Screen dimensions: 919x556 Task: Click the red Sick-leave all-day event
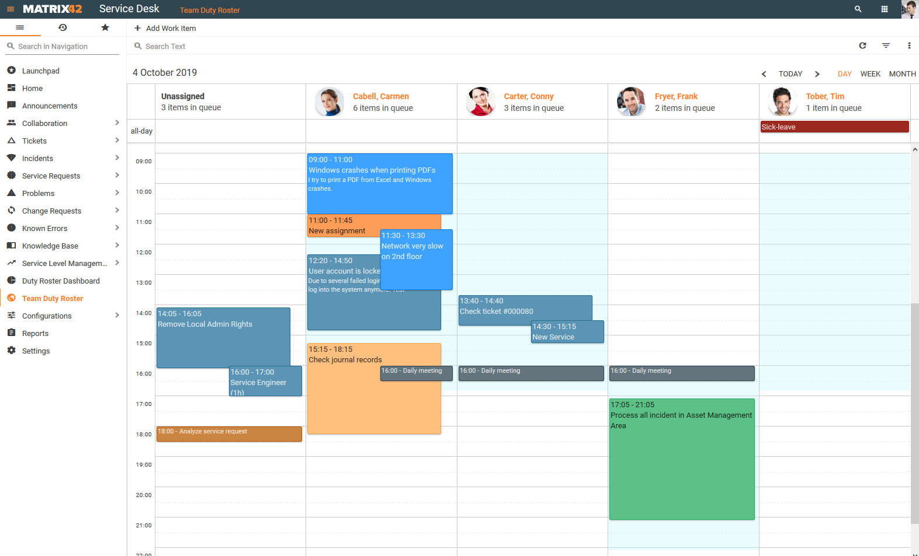[x=834, y=127]
